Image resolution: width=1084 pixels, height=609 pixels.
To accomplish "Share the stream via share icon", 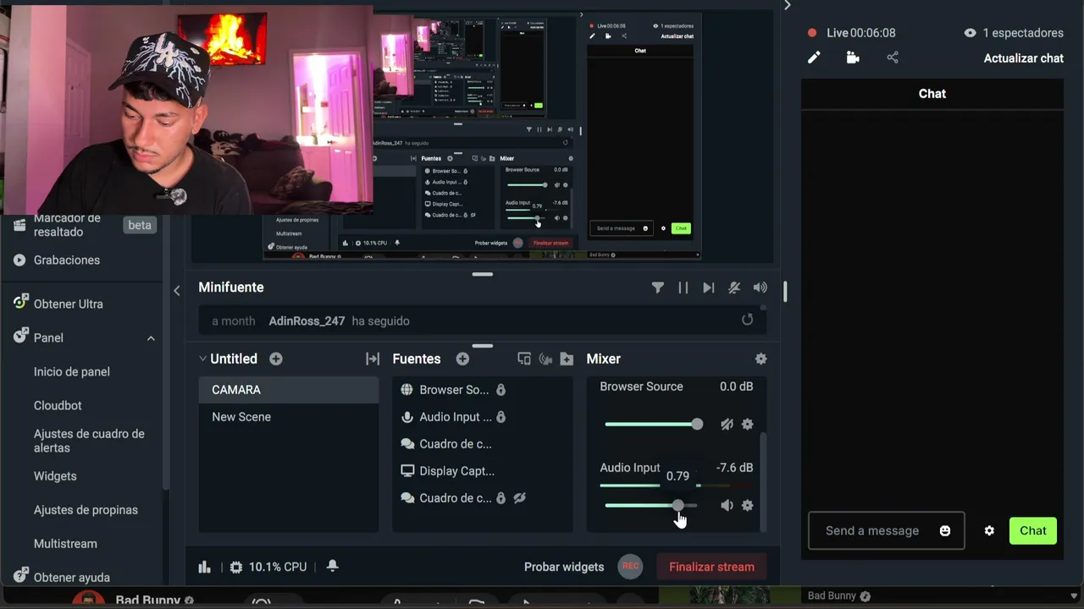I will [893, 58].
